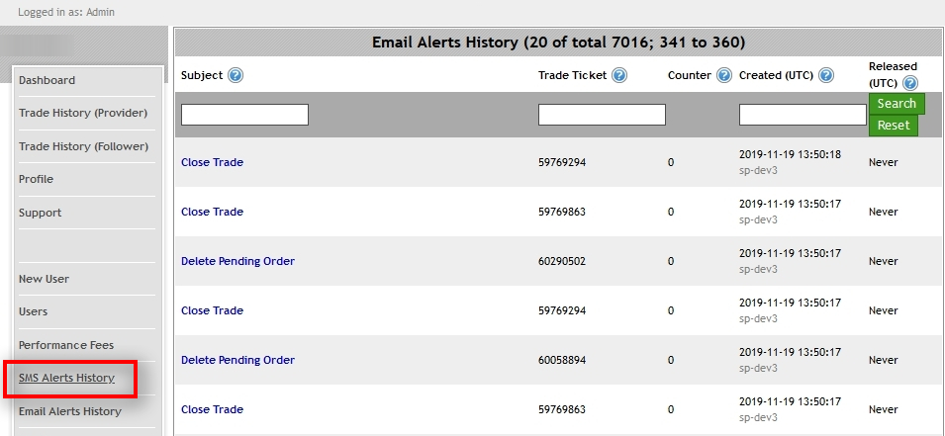Click the help icon beside Subject
The width and height of the screenshot is (945, 436).
pos(236,75)
